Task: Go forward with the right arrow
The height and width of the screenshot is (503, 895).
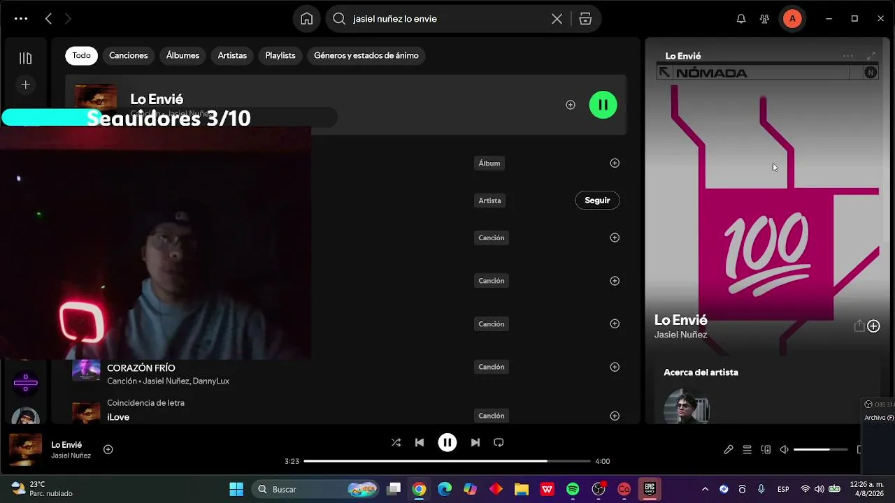Action: (x=68, y=19)
